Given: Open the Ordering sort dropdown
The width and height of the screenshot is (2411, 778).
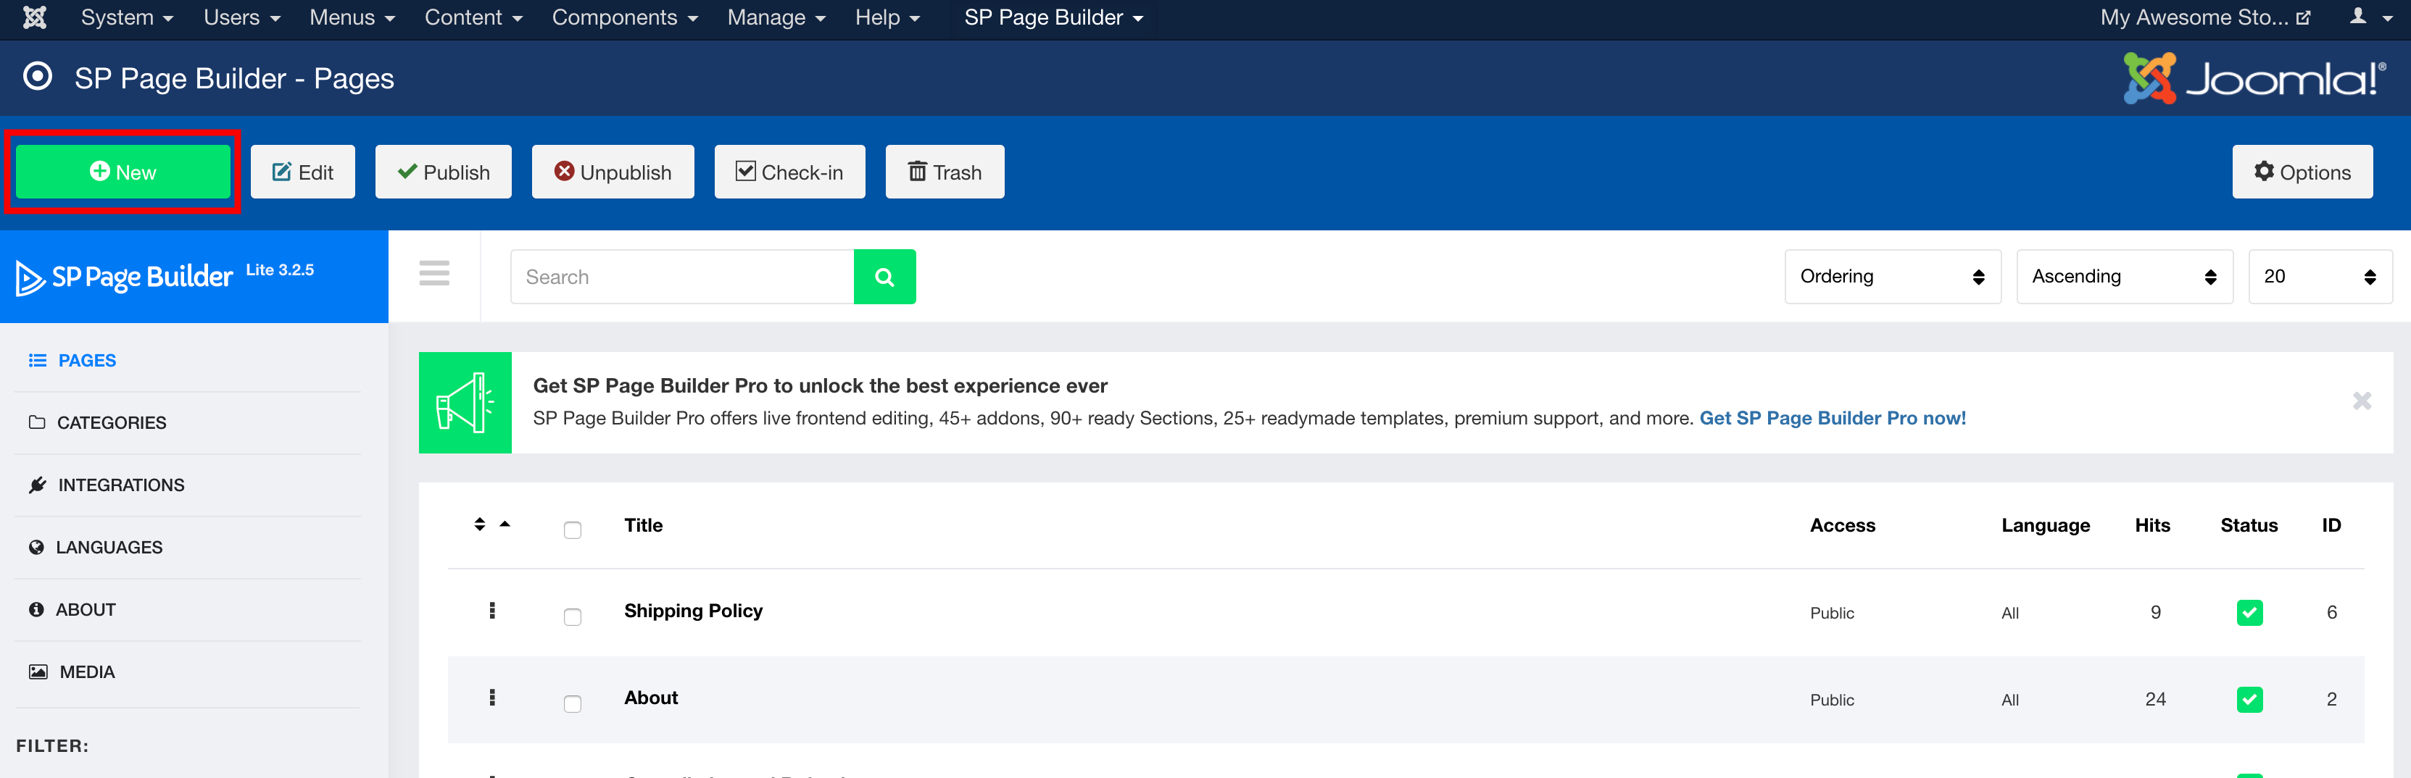Looking at the screenshot, I should [1893, 277].
